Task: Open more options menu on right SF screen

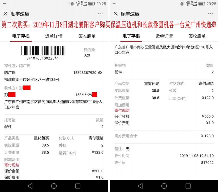Action: [210, 14]
